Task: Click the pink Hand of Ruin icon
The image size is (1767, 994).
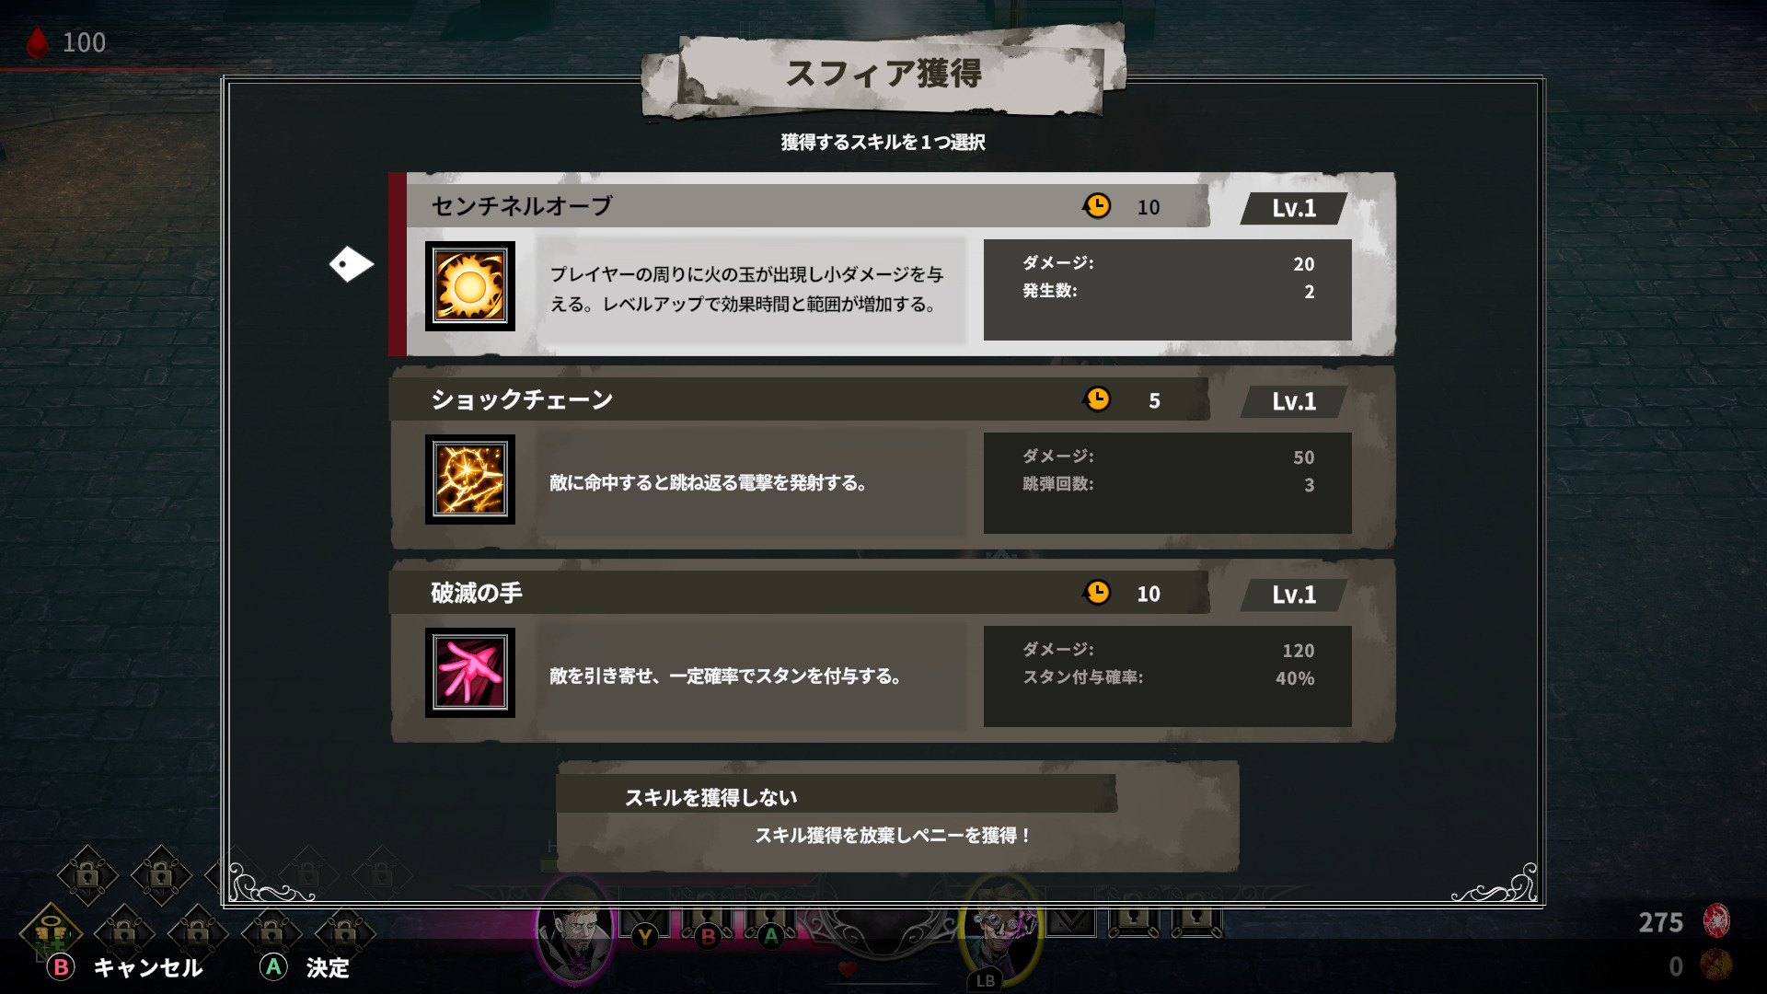Action: click(x=469, y=673)
